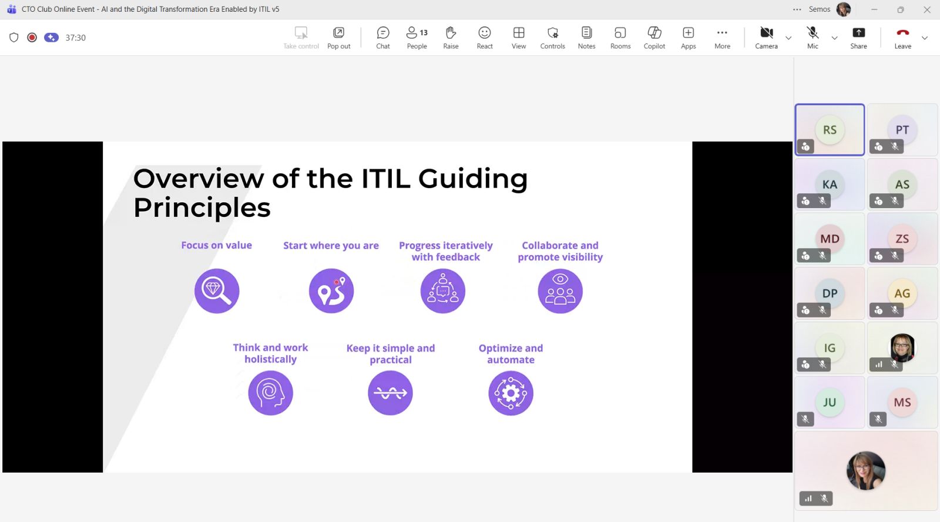Image resolution: width=940 pixels, height=522 pixels.
Task: Click the Semos profile avatar
Action: pos(844,9)
